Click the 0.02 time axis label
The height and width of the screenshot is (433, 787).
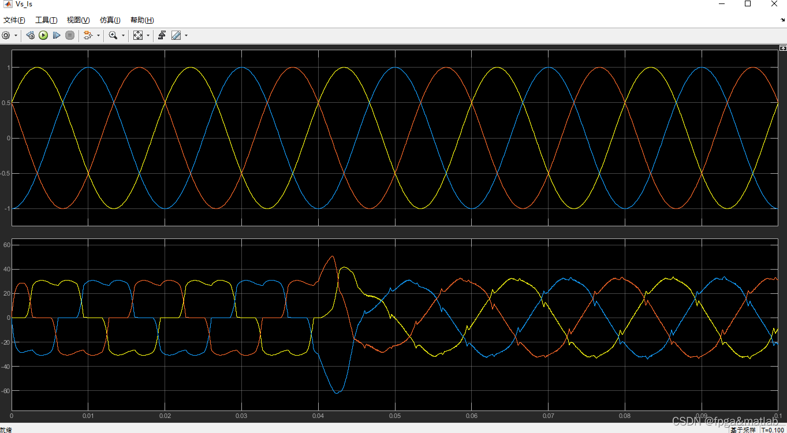pyautogui.click(x=165, y=416)
